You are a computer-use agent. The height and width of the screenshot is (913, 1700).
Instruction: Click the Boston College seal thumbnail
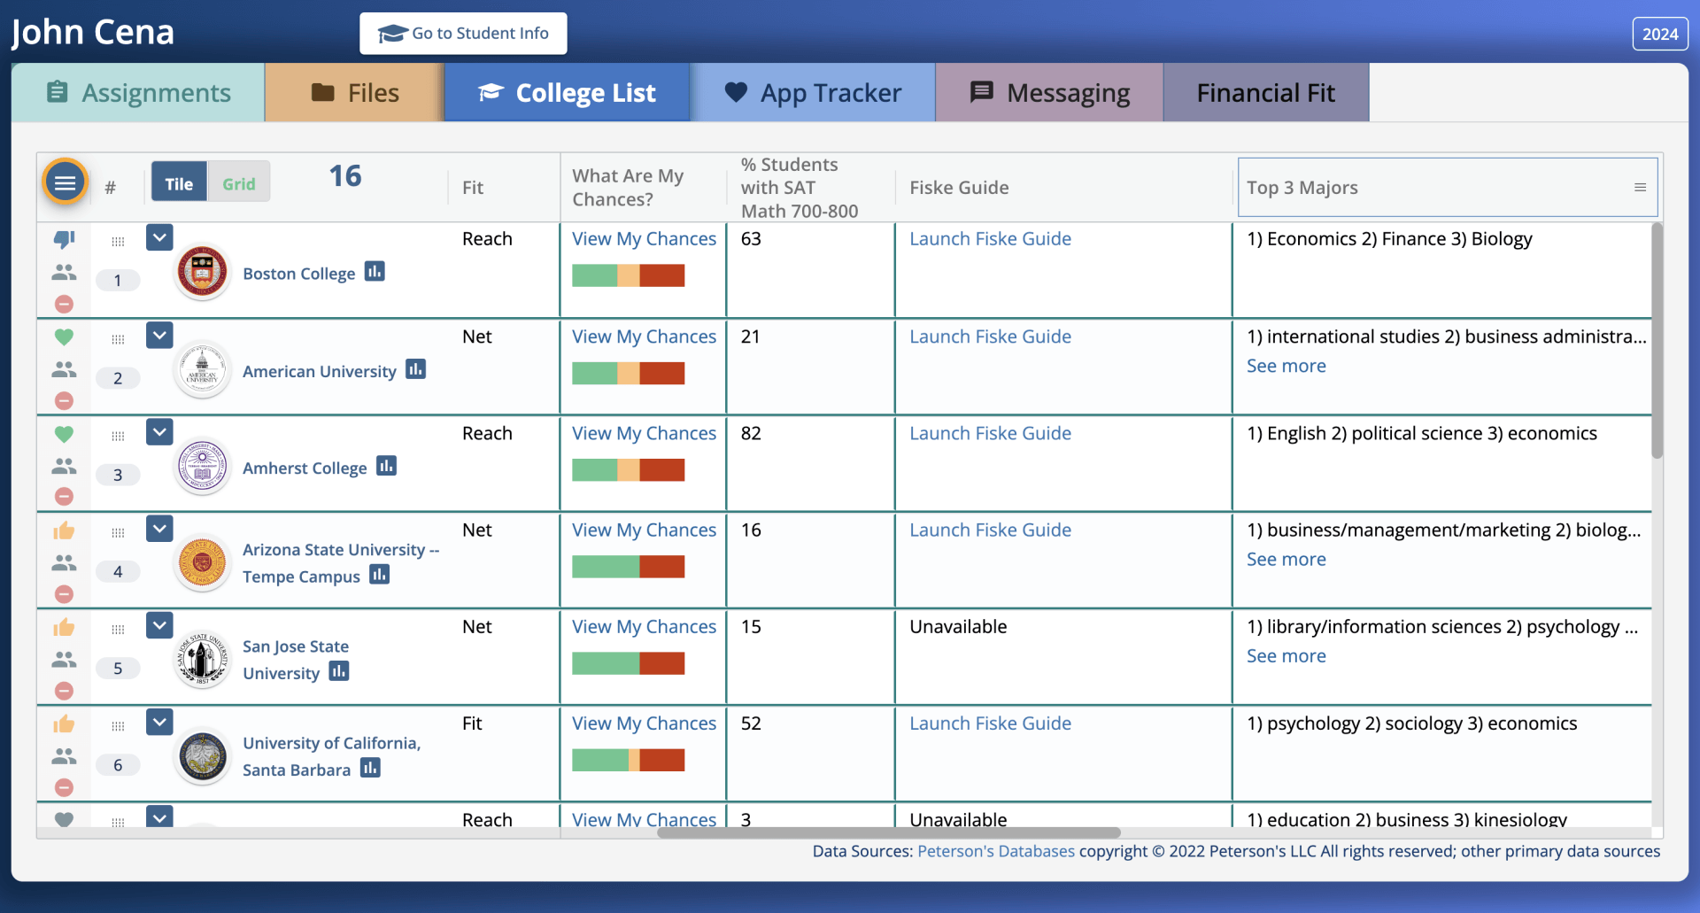(203, 272)
